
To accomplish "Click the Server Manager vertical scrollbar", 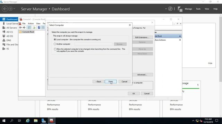I will click(x=221, y=49).
